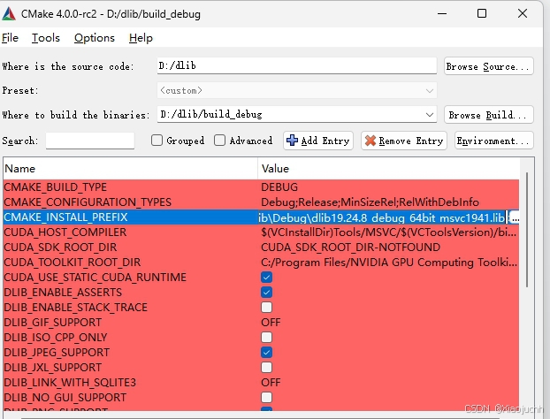Click the blue plus Add Entry button
The width and height of the screenshot is (550, 419).
click(x=317, y=141)
